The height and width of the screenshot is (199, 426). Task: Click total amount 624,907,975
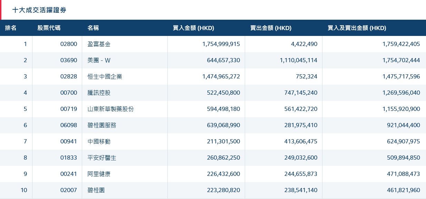point(404,142)
